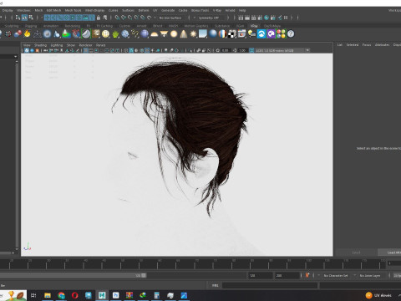Screen dimensions: 401x301
Task: Click the green leaf shelf icon
Action: [x=115, y=34]
